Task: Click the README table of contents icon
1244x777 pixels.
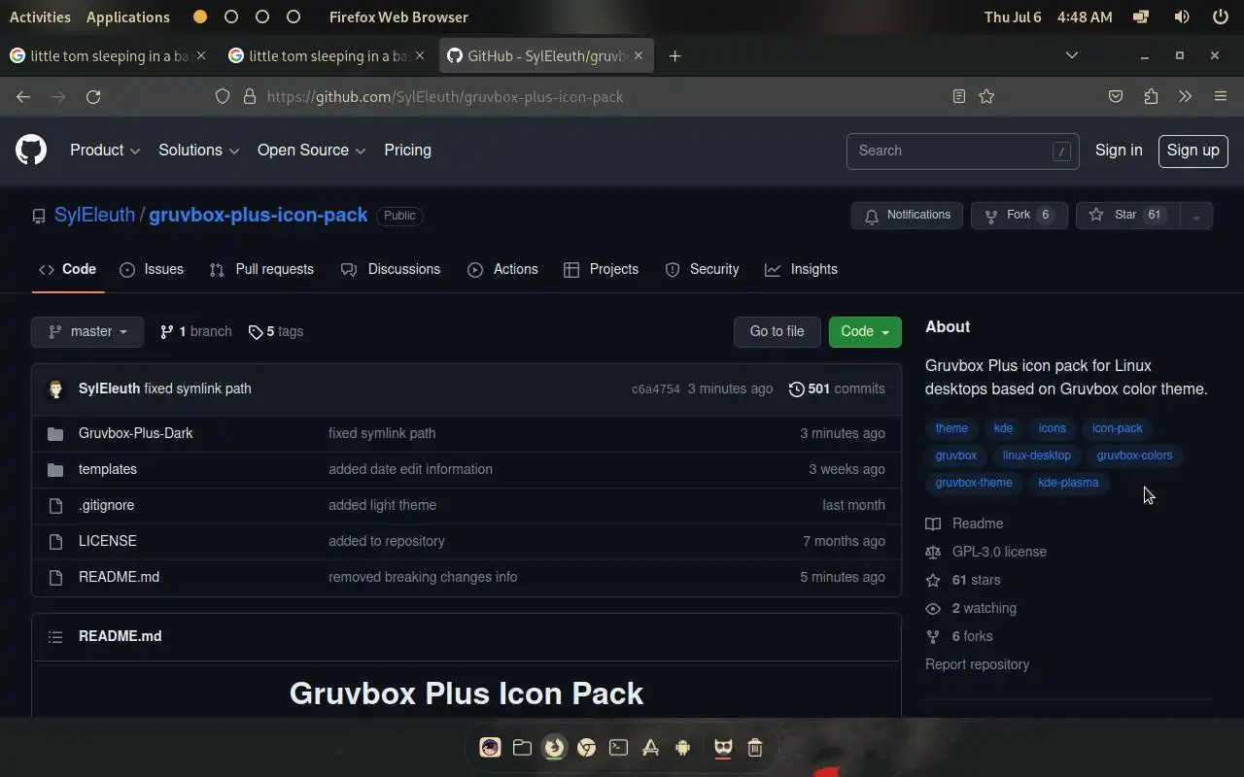Action: 55,636
